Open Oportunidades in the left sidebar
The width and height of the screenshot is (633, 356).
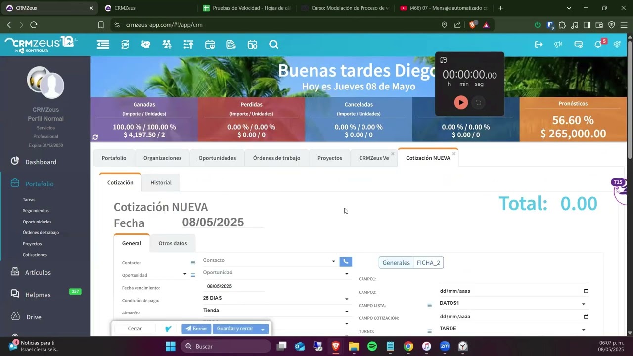pyautogui.click(x=37, y=222)
